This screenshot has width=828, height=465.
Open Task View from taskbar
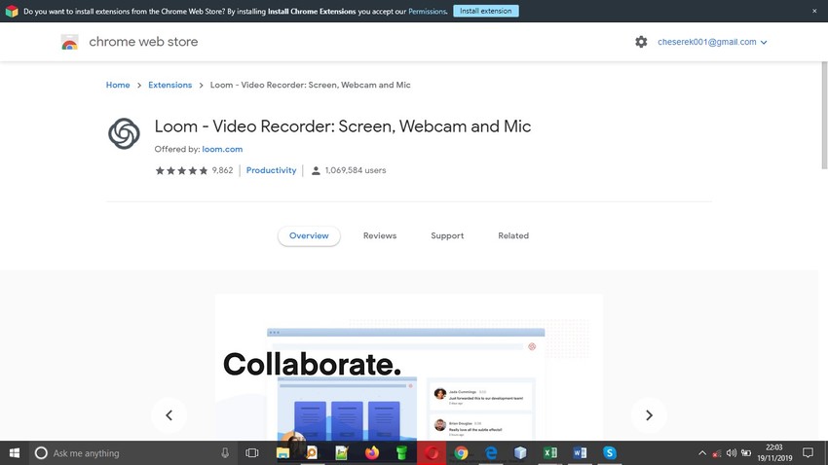252,453
